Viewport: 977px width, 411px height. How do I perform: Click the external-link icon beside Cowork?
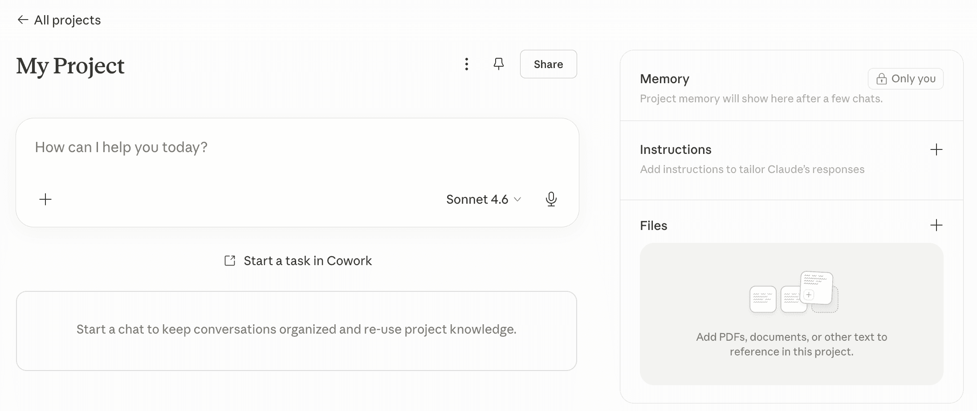(230, 261)
